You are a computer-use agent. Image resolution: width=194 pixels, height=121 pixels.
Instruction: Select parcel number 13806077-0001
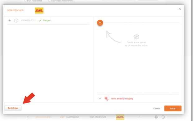pyautogui.click(x=28, y=20)
